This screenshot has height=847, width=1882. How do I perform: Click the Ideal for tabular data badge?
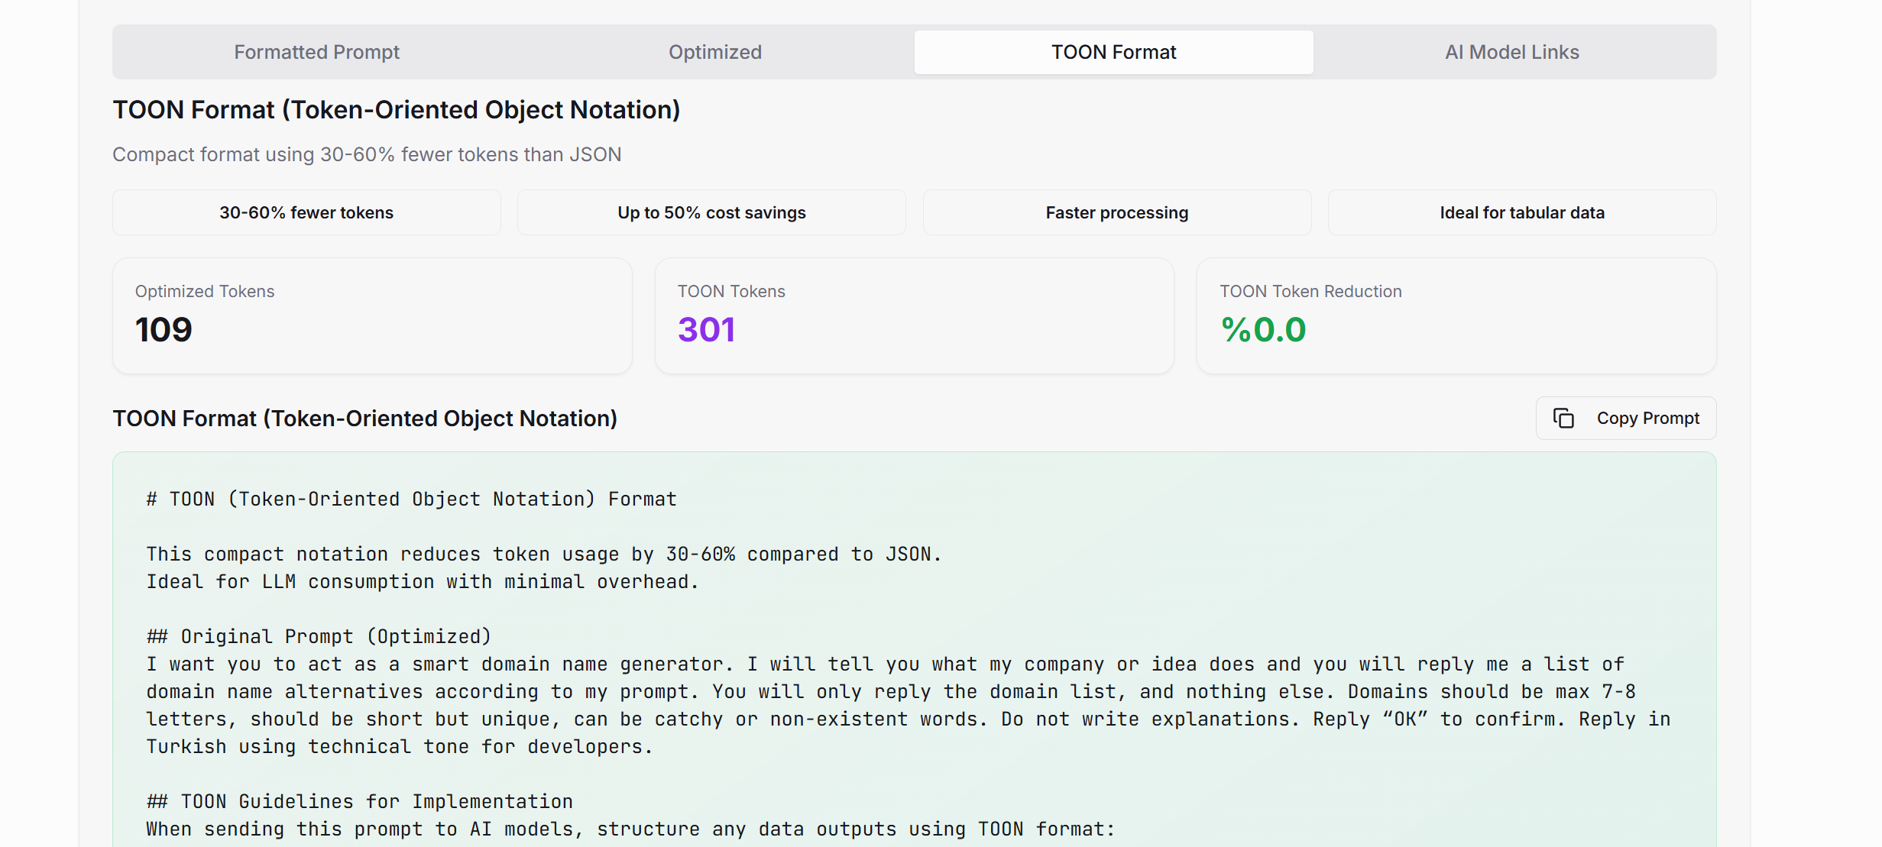tap(1521, 212)
